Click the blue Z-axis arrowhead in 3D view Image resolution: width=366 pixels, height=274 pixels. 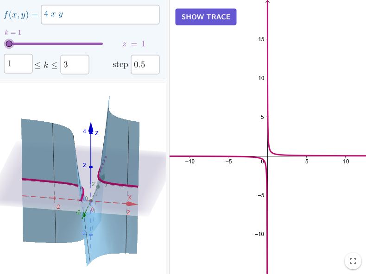tap(91, 126)
